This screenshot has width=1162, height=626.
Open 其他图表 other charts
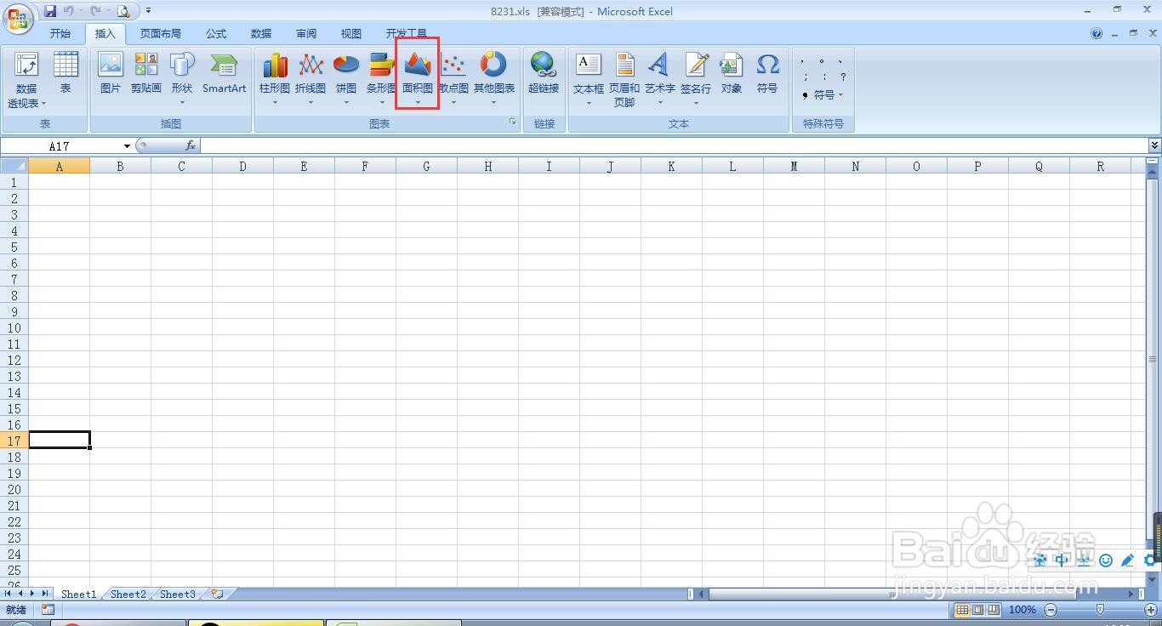click(x=493, y=78)
